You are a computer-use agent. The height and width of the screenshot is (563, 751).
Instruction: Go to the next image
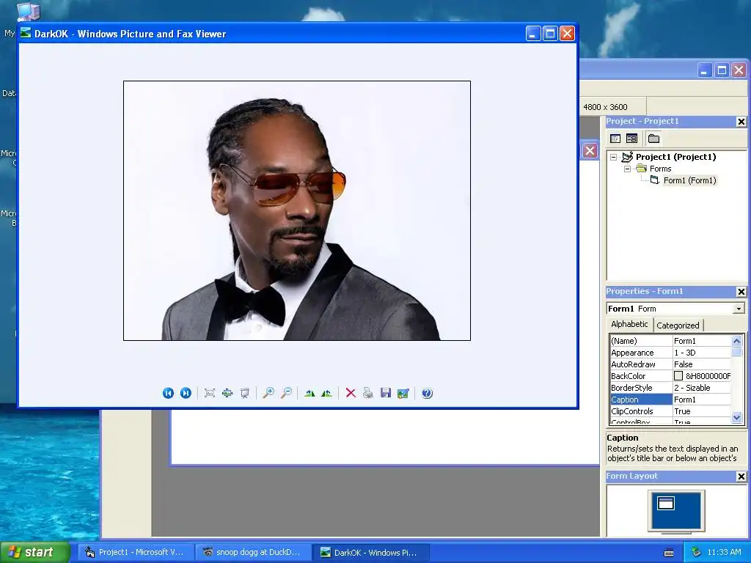[x=186, y=393]
